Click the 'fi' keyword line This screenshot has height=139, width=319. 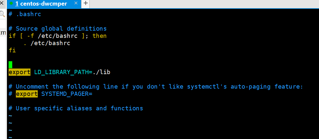click(x=12, y=50)
